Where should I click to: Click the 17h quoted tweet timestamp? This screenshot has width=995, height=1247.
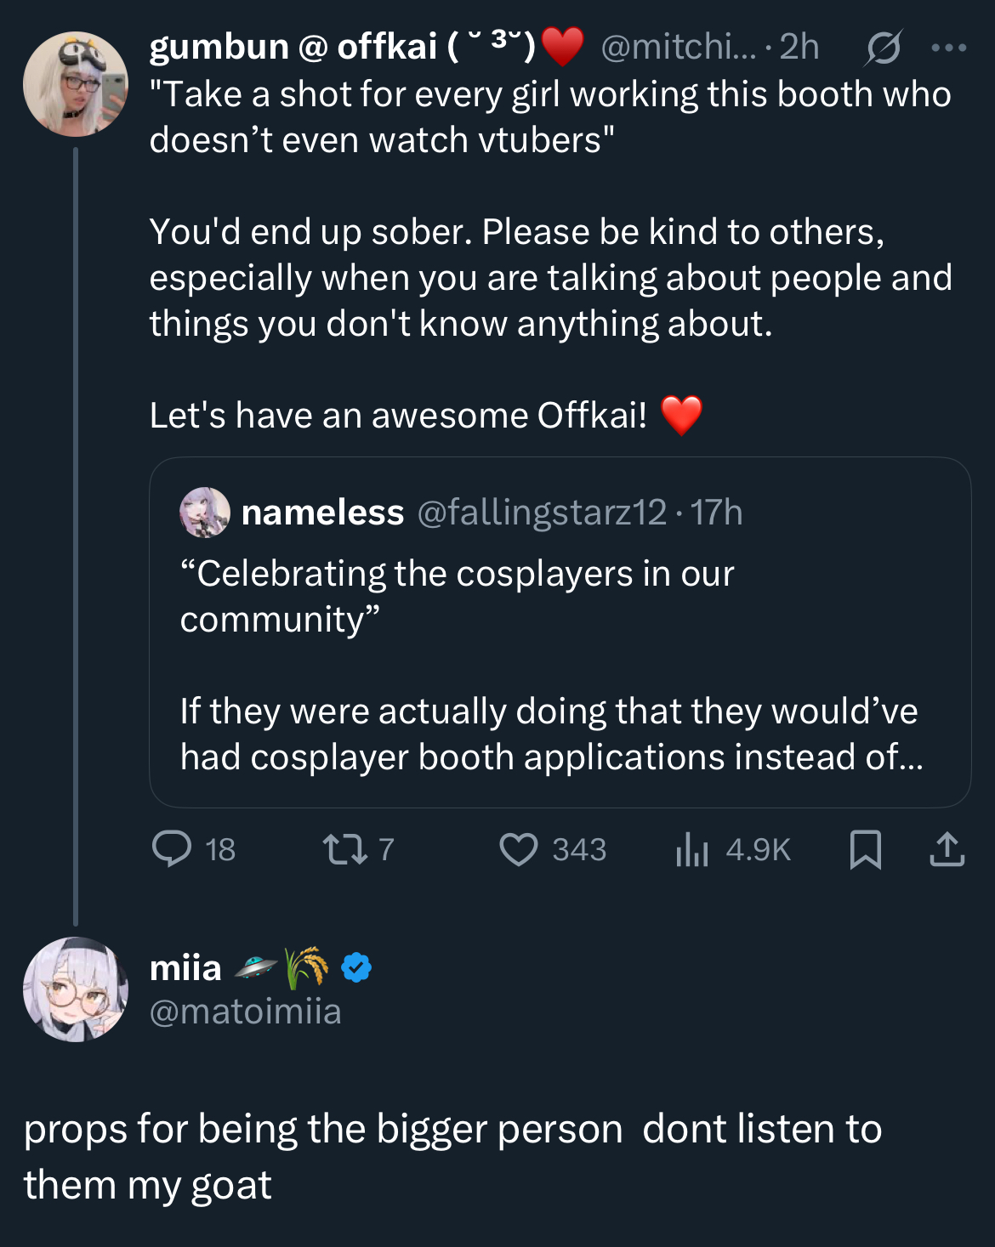[x=716, y=513]
